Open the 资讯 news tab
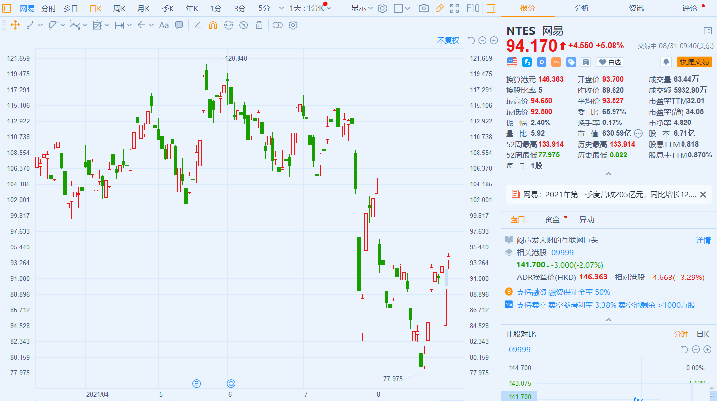This screenshot has width=717, height=401. 636,8
